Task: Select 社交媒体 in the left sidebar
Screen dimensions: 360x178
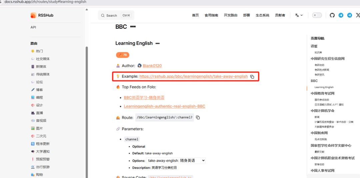Action: [x=43, y=59]
